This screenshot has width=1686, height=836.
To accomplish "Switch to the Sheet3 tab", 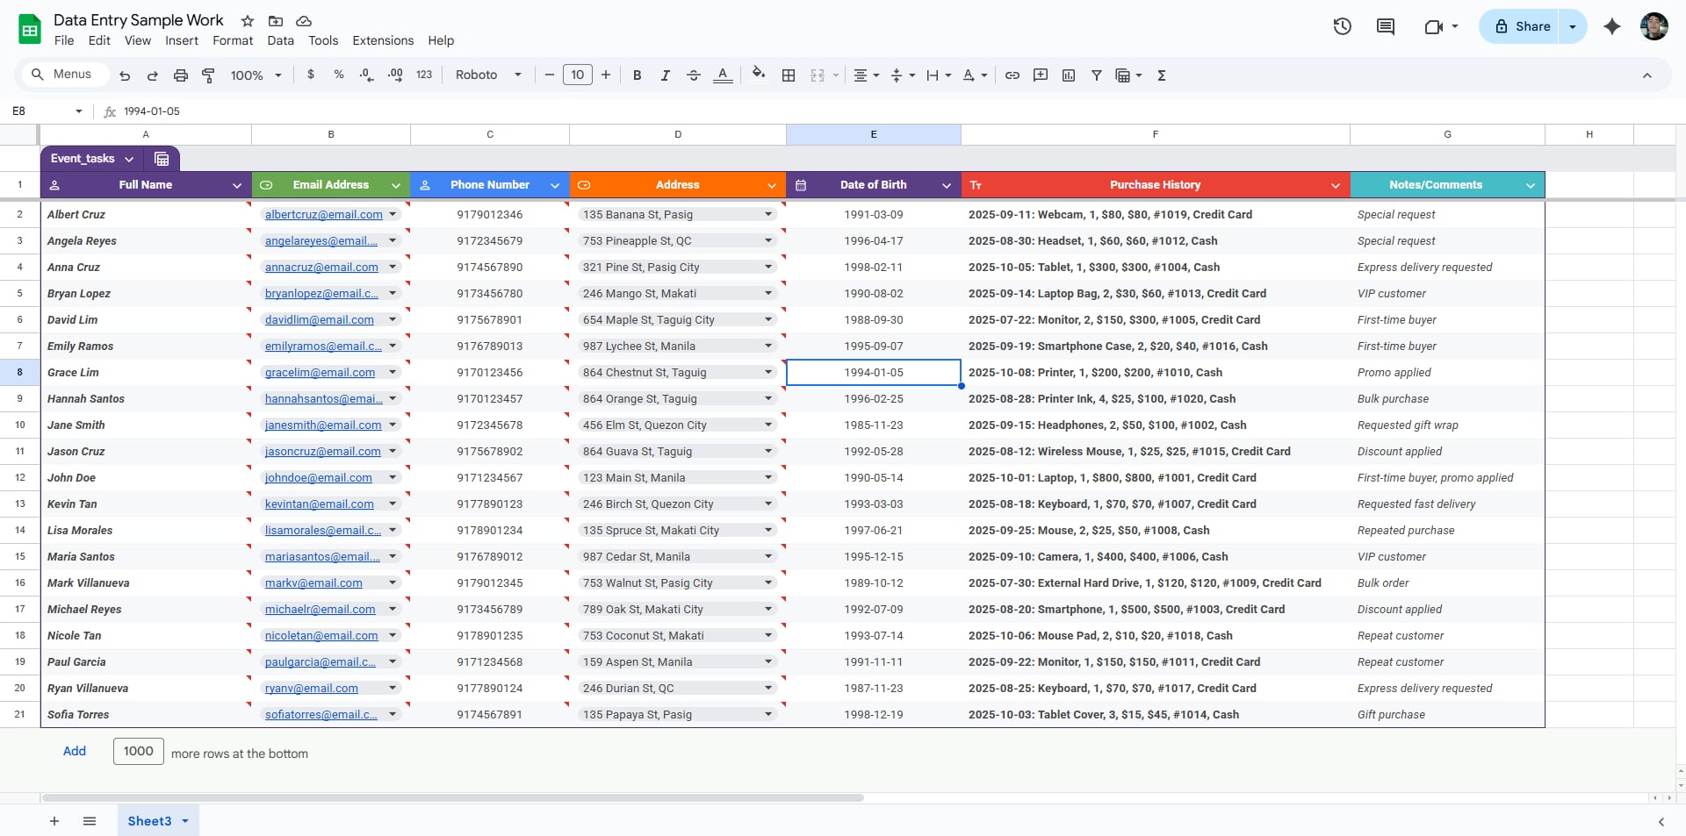I will pos(149,821).
